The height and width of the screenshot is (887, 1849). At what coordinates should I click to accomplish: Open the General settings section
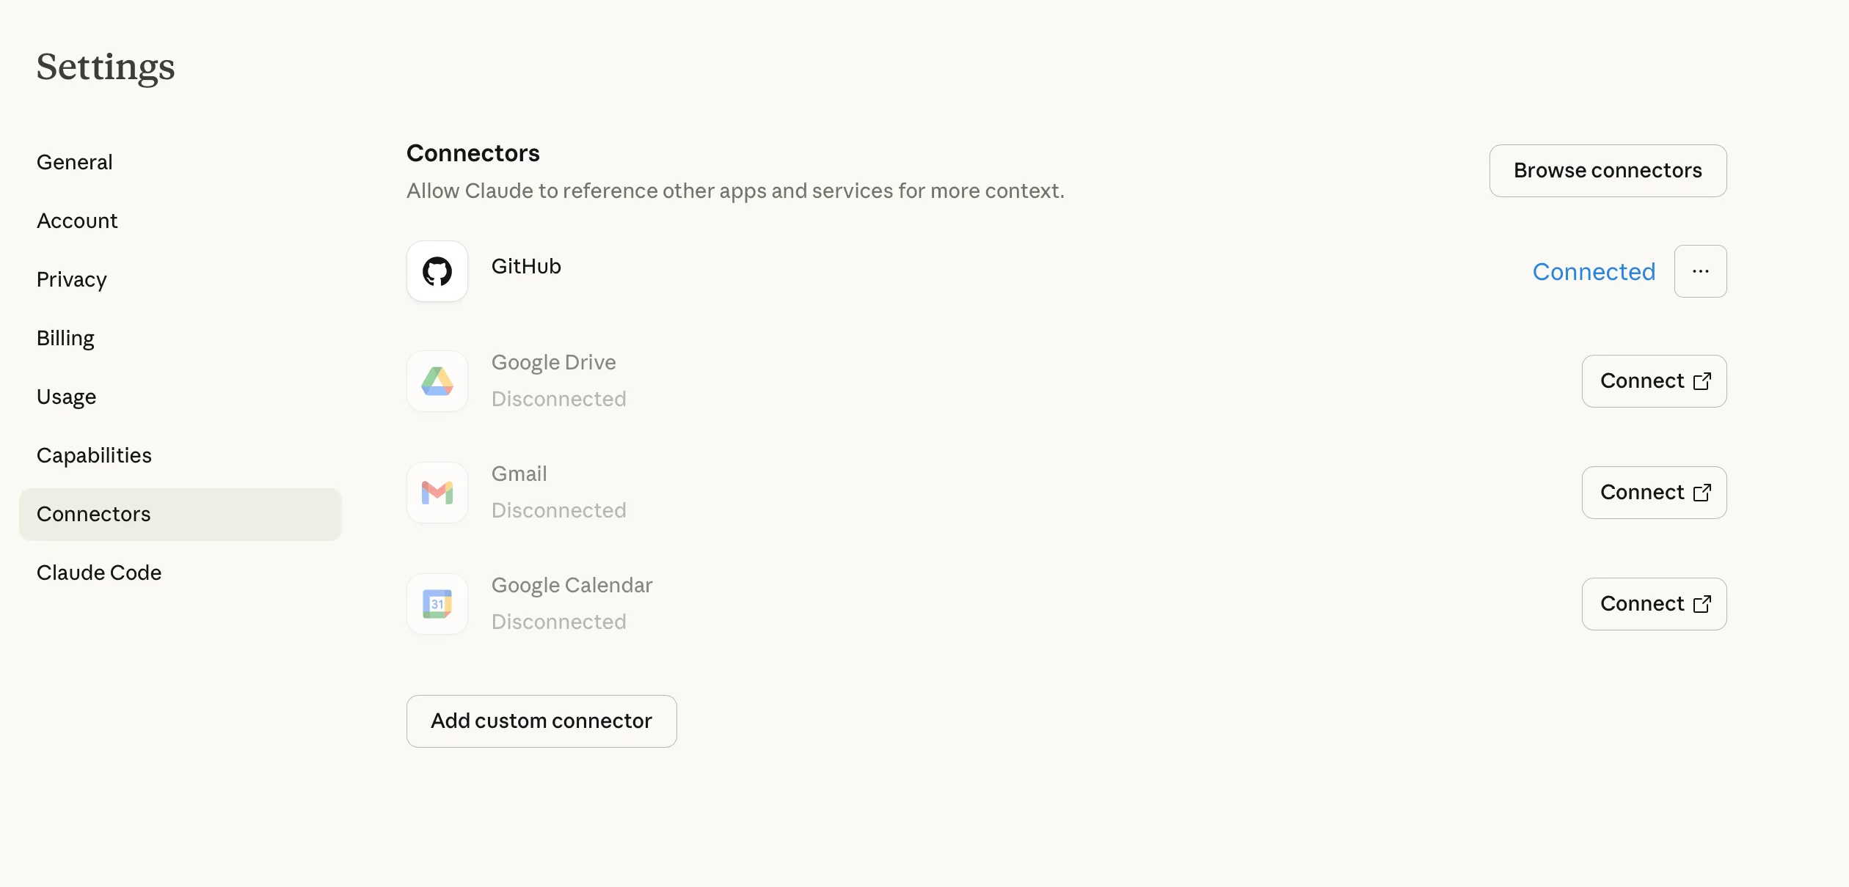[75, 162]
